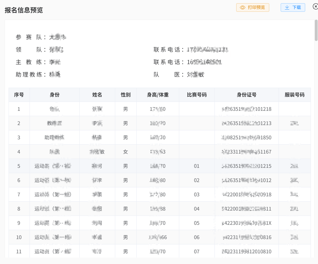This screenshot has width=318, height=264.
Task: Click the 比赛号码 column header
Action: (197, 95)
